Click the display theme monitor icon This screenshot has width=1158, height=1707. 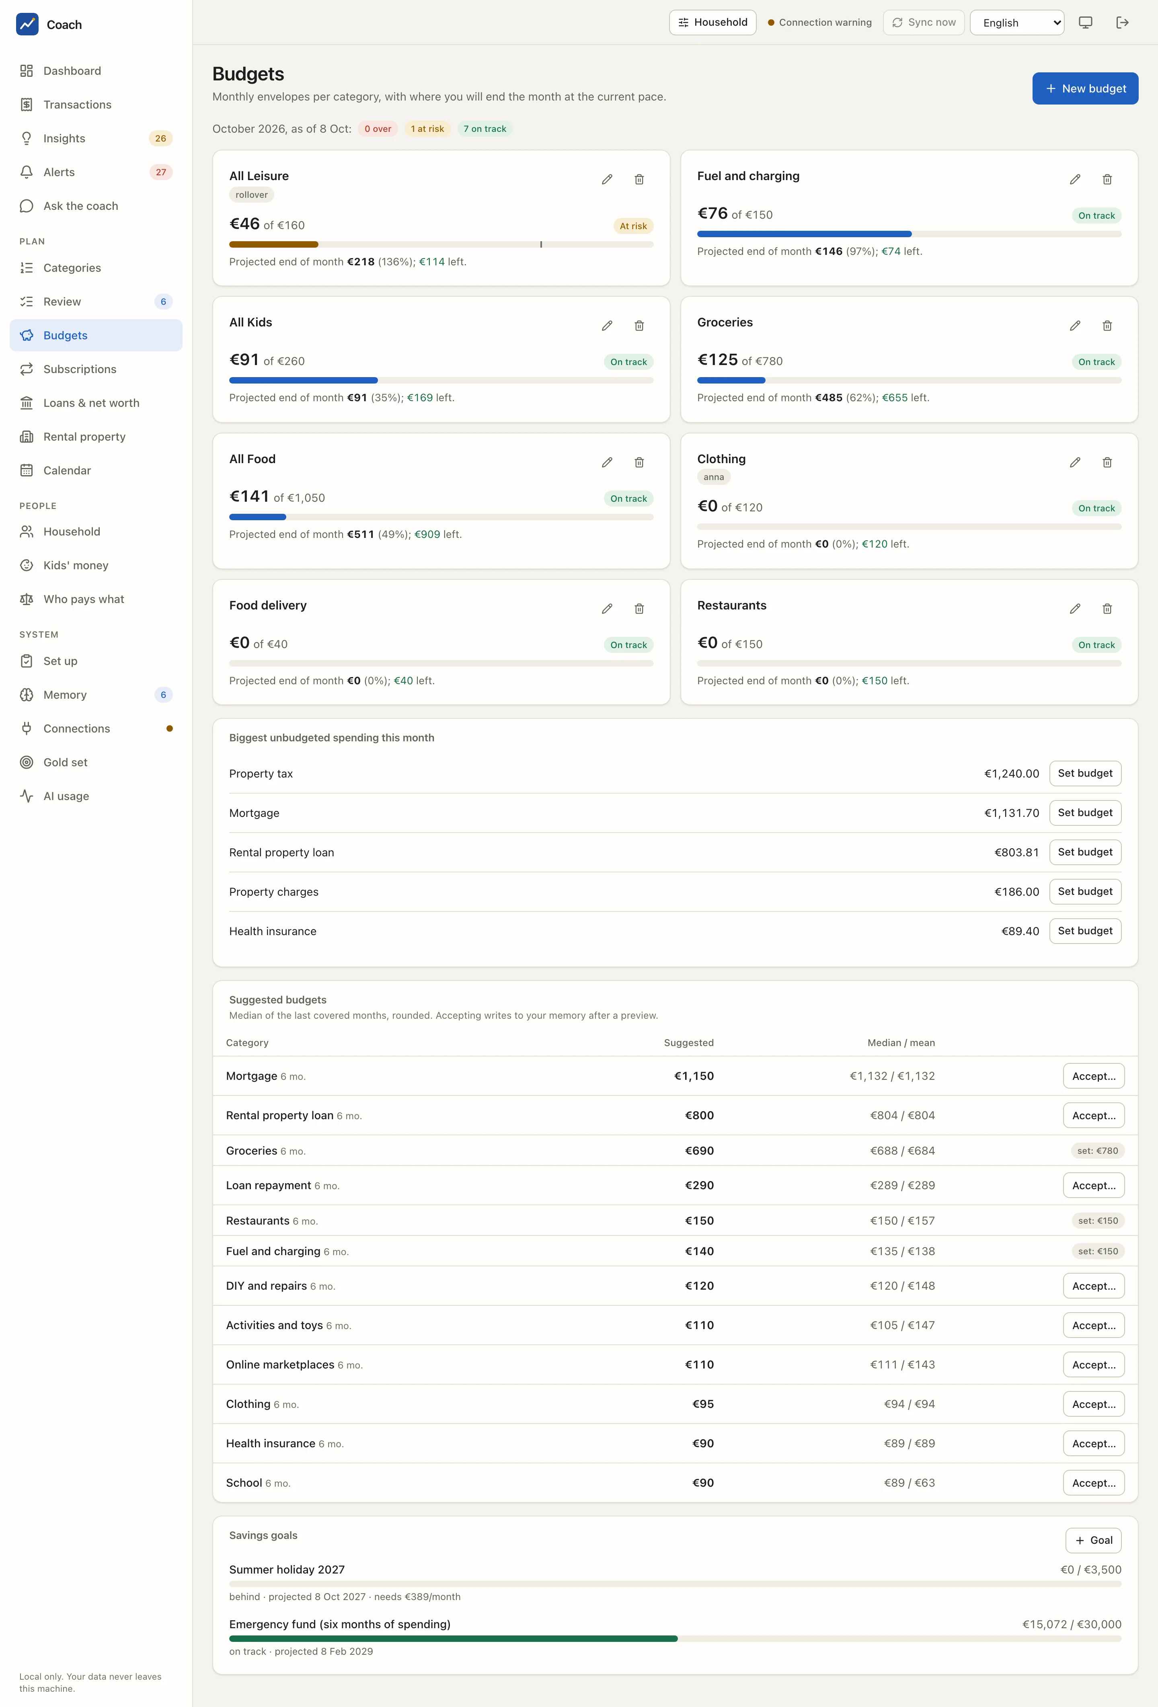(x=1085, y=23)
